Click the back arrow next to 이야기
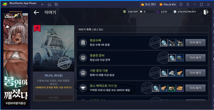 36,12
